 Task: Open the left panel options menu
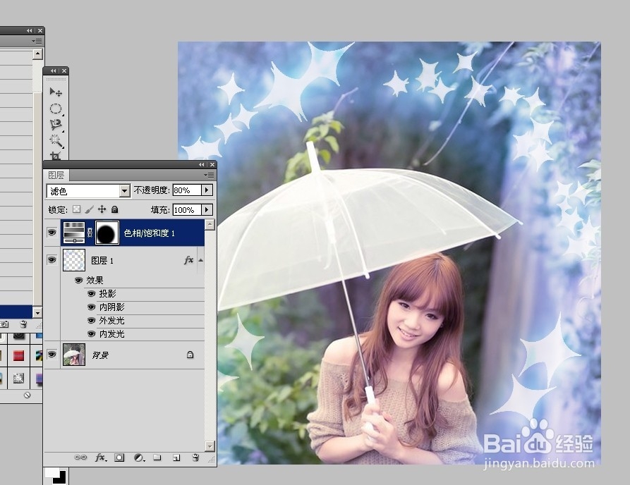[x=37, y=41]
